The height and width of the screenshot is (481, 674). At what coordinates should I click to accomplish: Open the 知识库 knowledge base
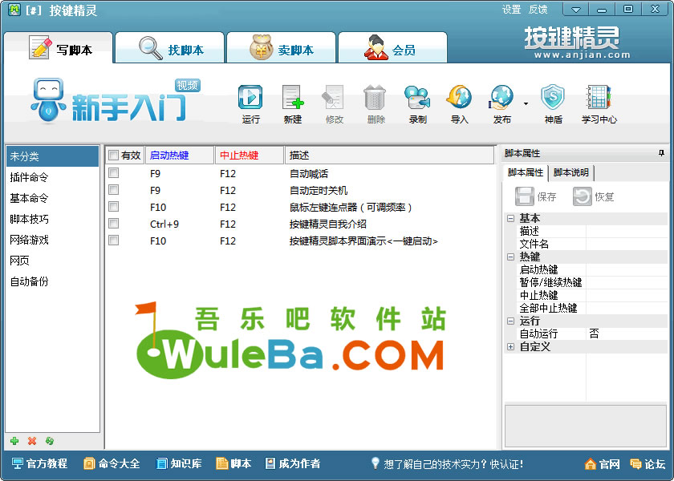[178, 463]
